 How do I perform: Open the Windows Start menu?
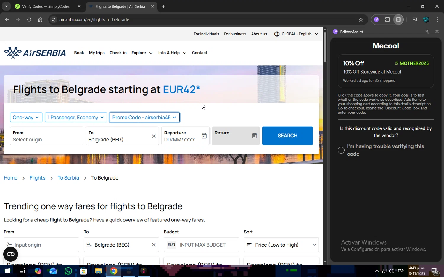(7, 271)
